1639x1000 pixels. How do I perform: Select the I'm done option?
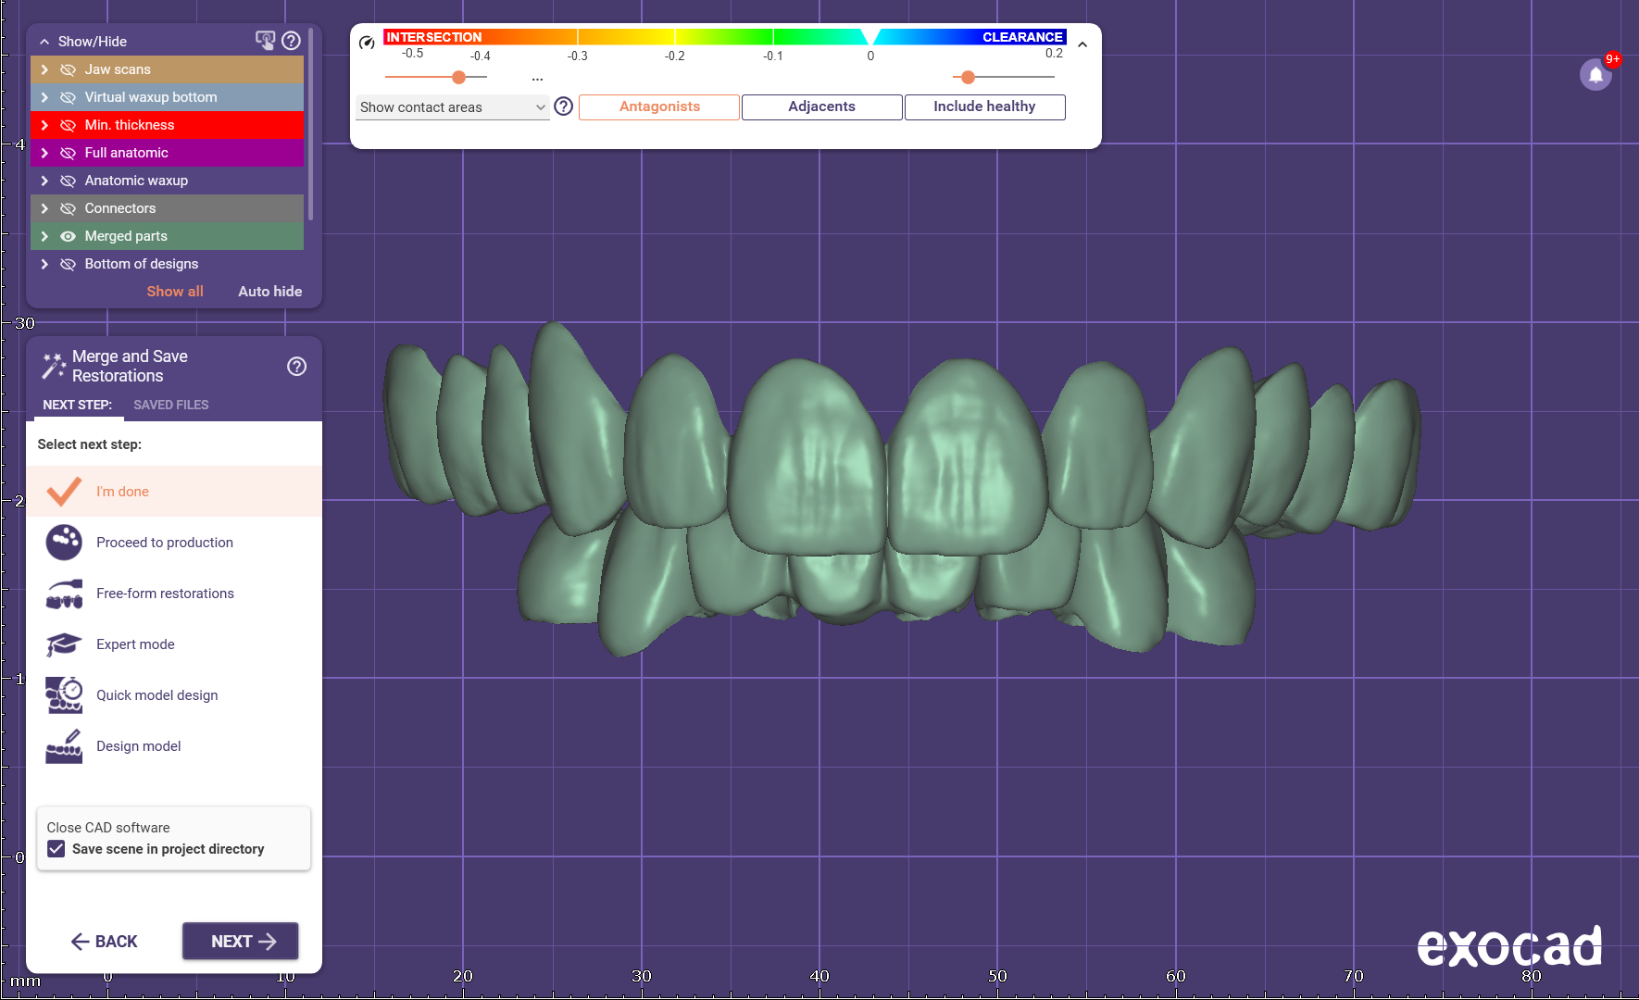point(122,492)
